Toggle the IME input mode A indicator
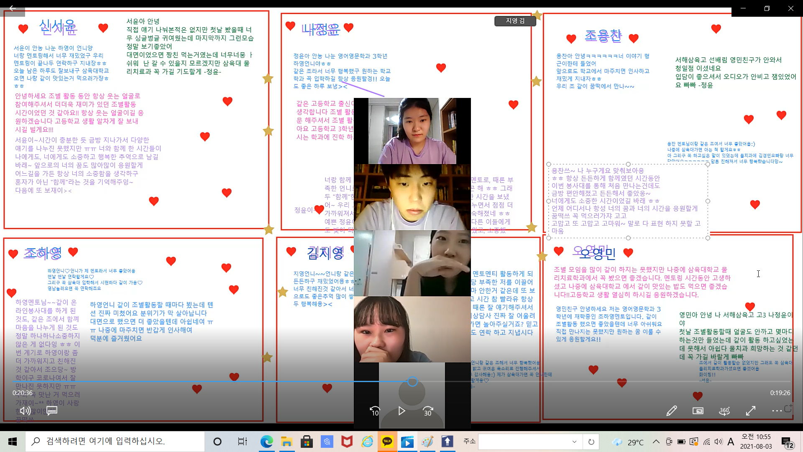 pos(731,442)
